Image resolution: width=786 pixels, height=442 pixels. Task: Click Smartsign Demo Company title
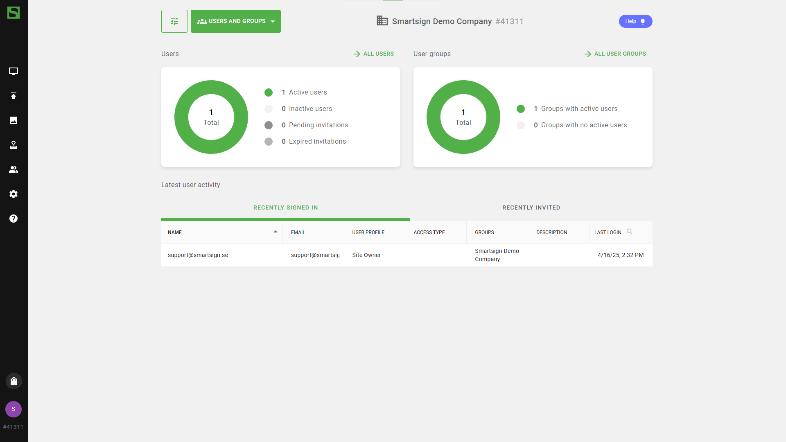point(442,21)
